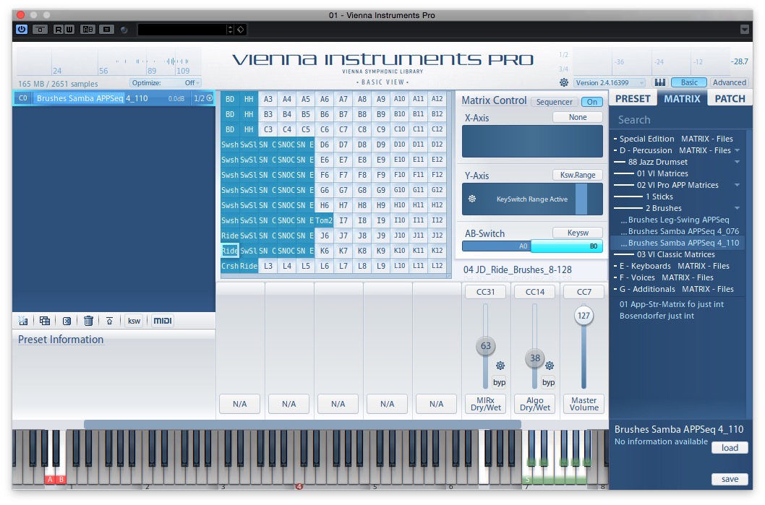Click the CC14 fader knob at 38
Viewport: 765px width, 505px height.
point(535,358)
